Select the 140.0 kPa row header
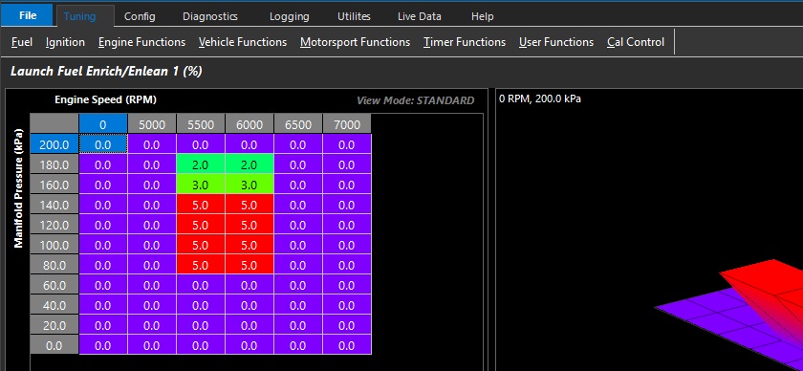 coord(54,205)
